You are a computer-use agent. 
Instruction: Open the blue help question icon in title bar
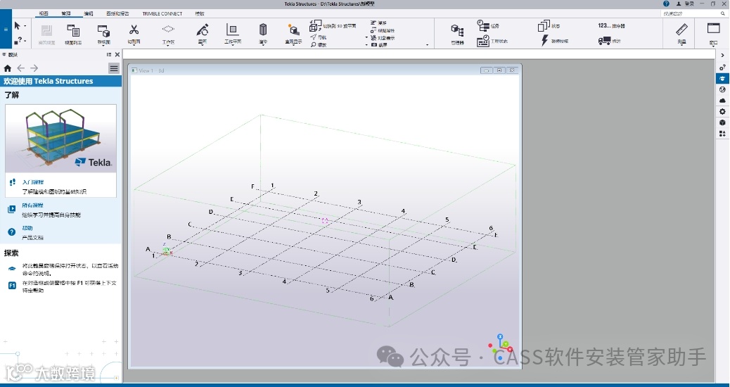click(x=666, y=4)
